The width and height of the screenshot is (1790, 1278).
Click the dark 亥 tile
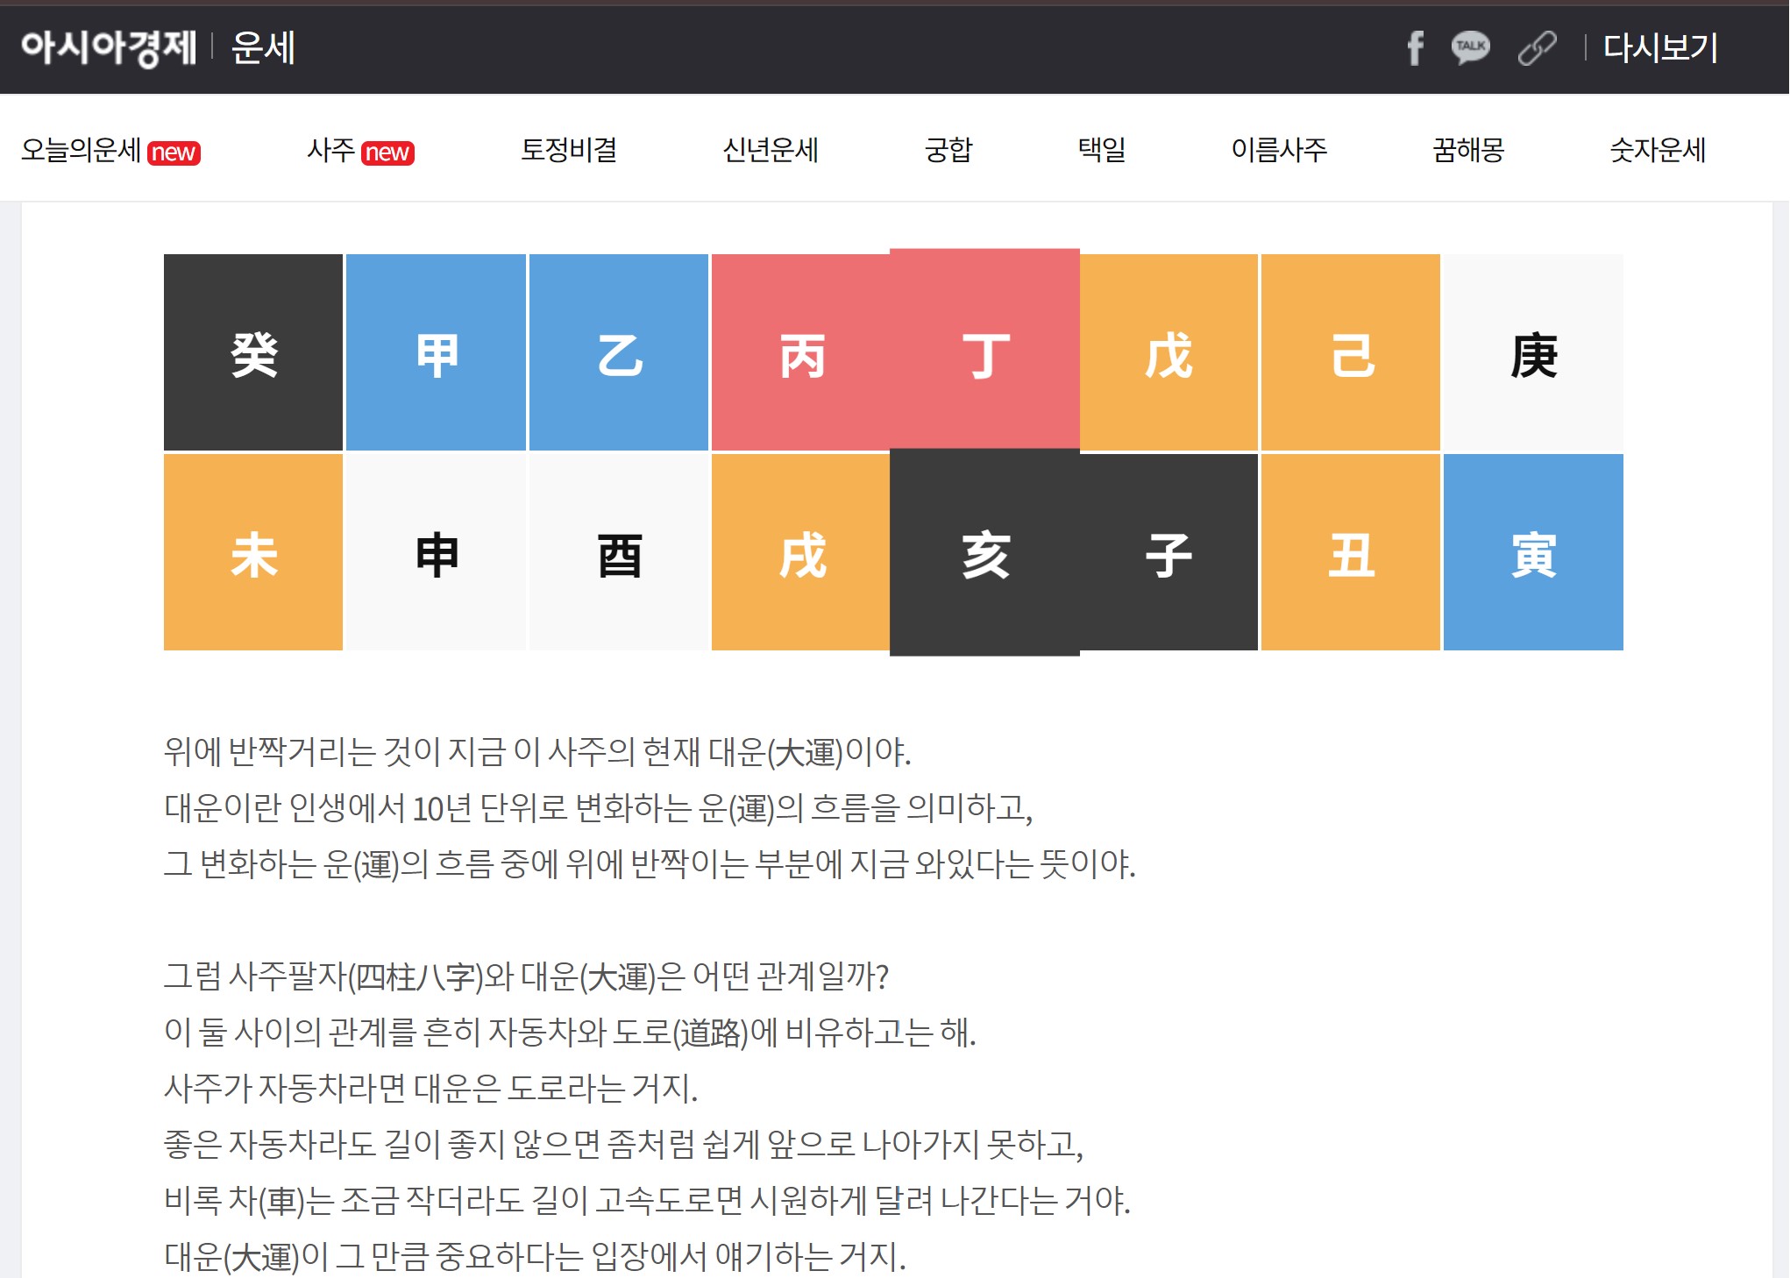[x=984, y=552]
